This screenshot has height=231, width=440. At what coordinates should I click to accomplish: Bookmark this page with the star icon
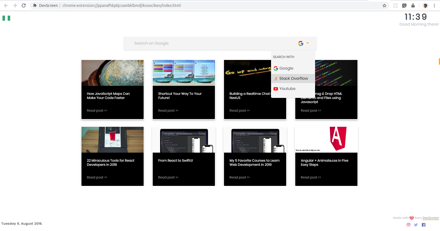coord(384,5)
